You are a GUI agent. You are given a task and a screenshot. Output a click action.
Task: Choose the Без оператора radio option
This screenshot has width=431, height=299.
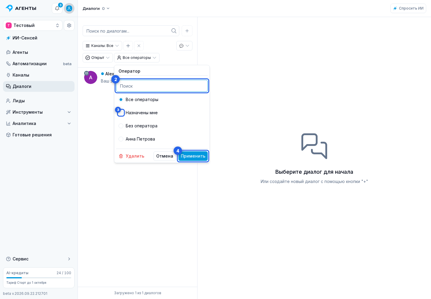[121, 126]
